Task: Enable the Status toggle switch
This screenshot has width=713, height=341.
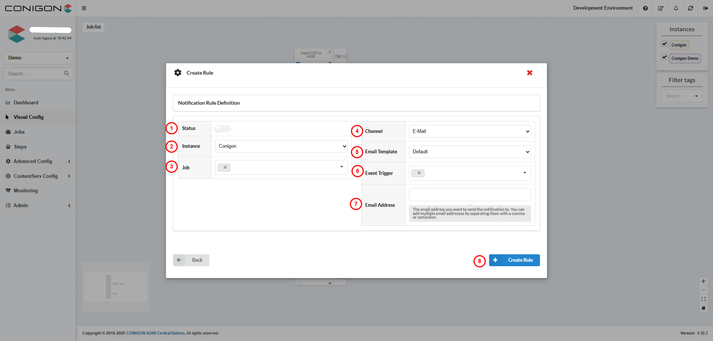Action: point(223,129)
